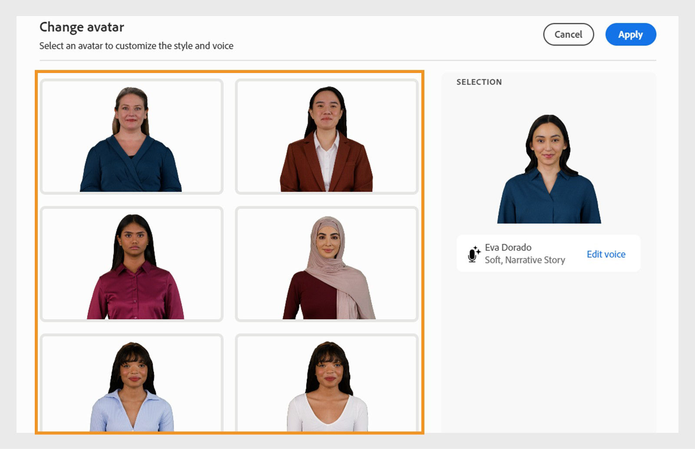Apply the selected avatar
Screen dimensions: 695x449
(x=630, y=34)
